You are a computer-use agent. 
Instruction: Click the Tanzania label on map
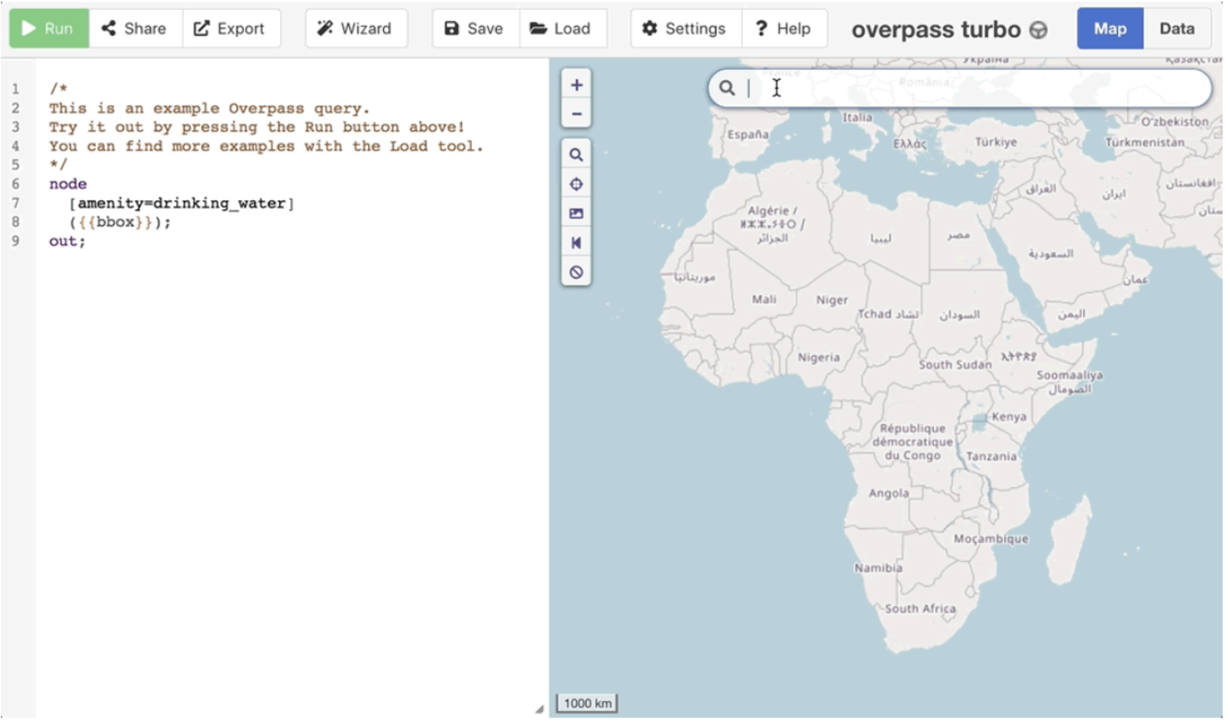tap(991, 456)
